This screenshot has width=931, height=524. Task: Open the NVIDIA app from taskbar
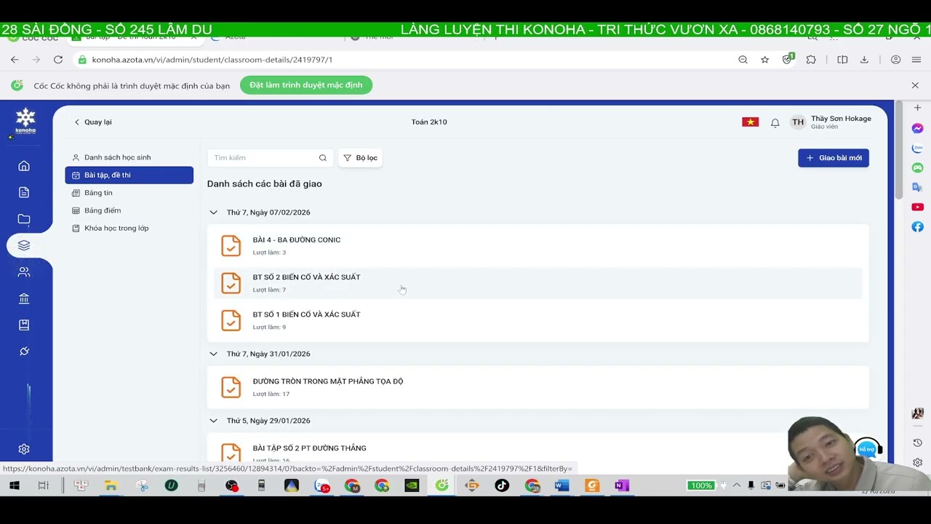(x=412, y=485)
